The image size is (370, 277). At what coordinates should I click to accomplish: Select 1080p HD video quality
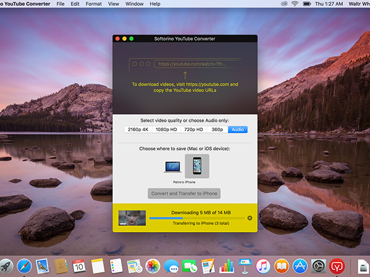(166, 129)
